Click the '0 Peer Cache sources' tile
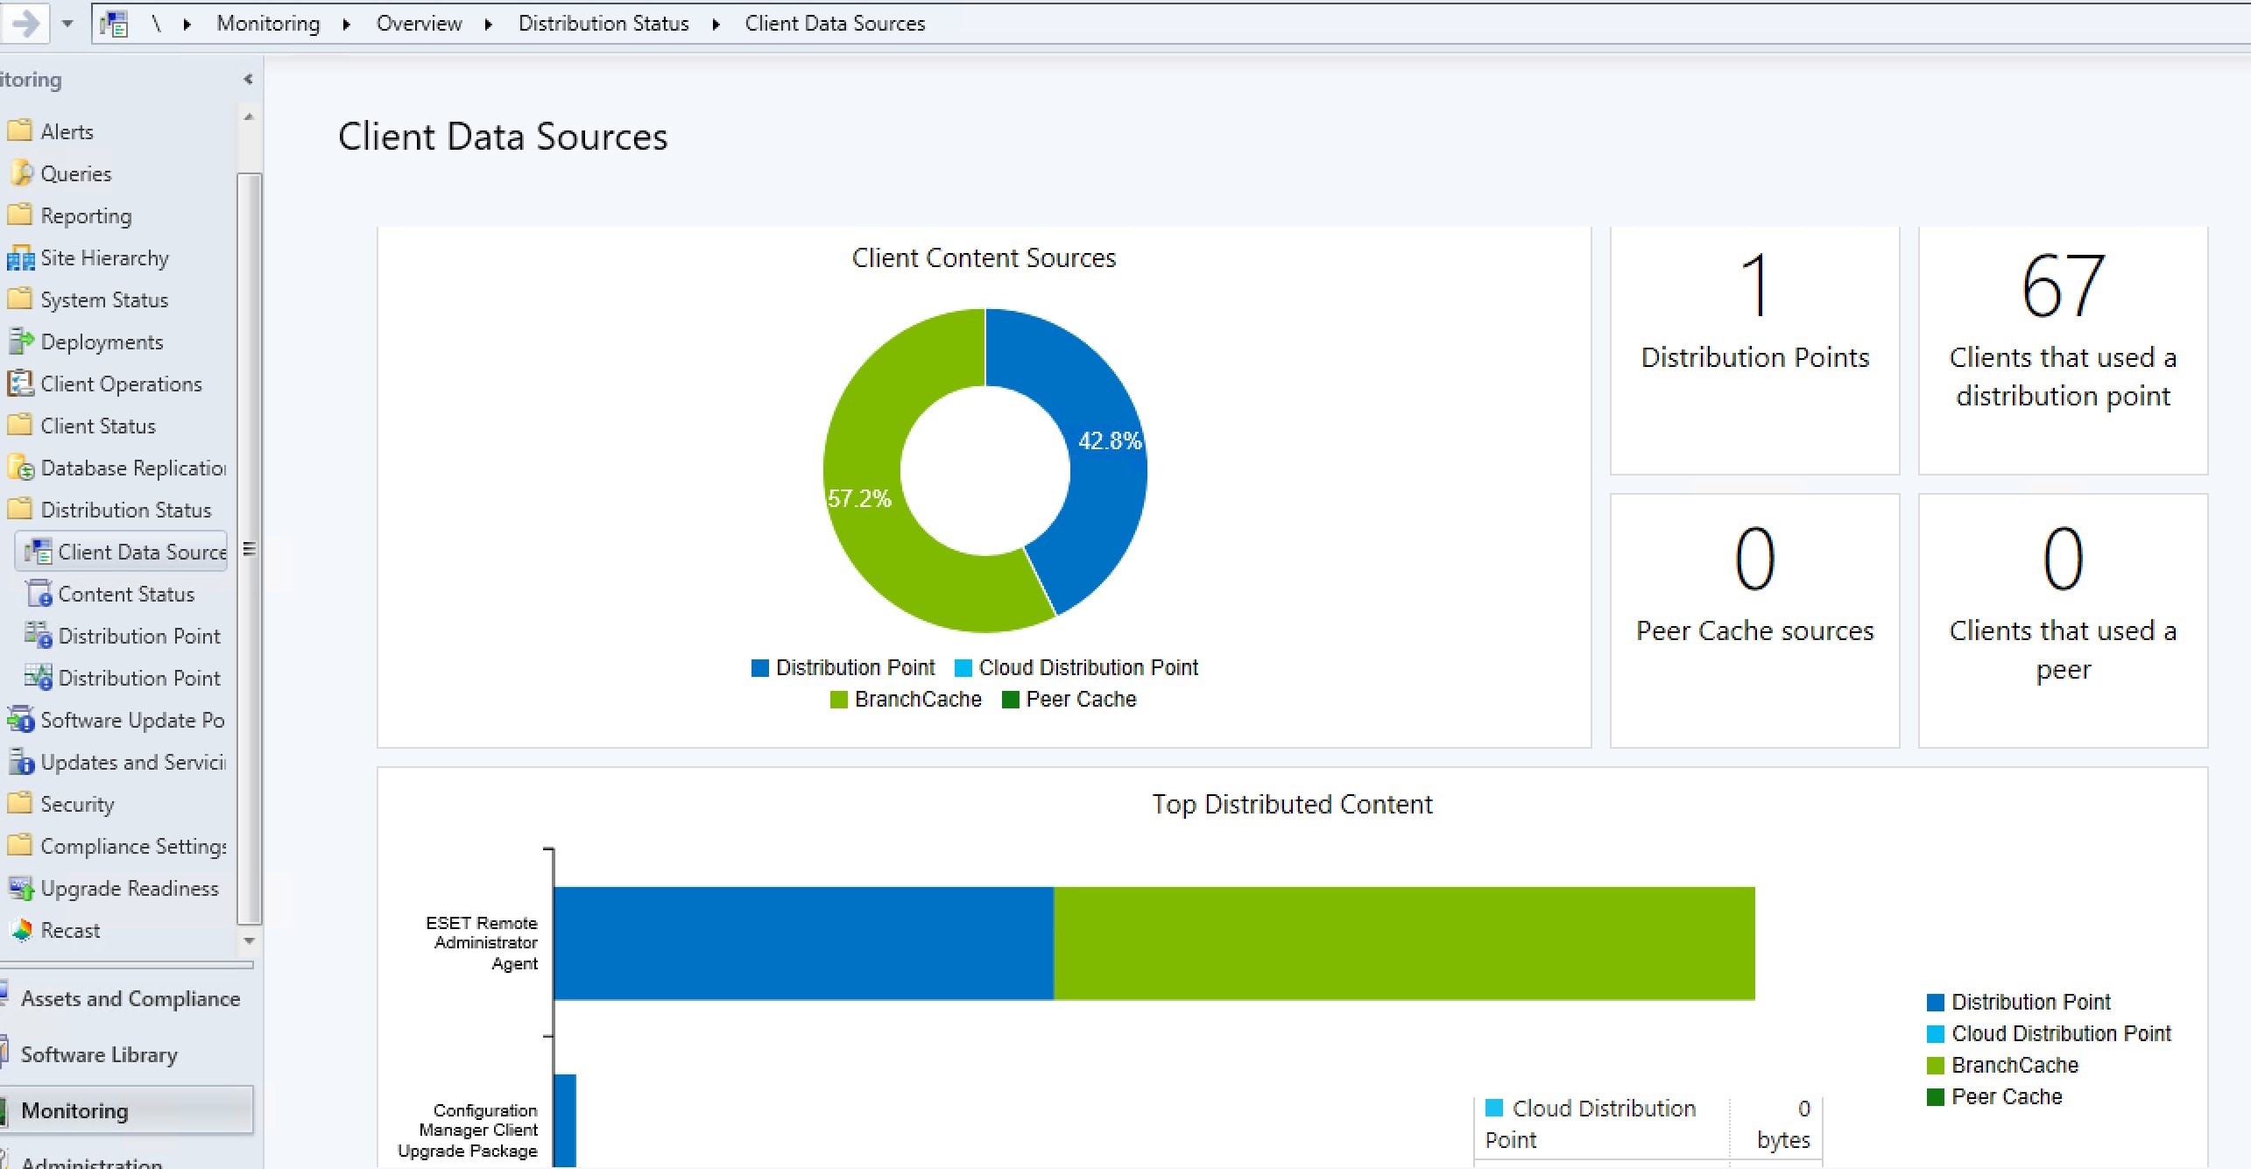2251x1169 pixels. [1755, 620]
